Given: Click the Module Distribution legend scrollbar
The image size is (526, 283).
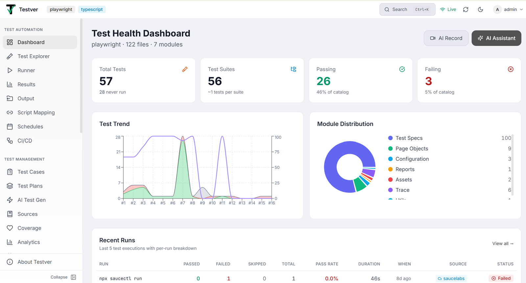Looking at the screenshot, I should (x=513, y=164).
